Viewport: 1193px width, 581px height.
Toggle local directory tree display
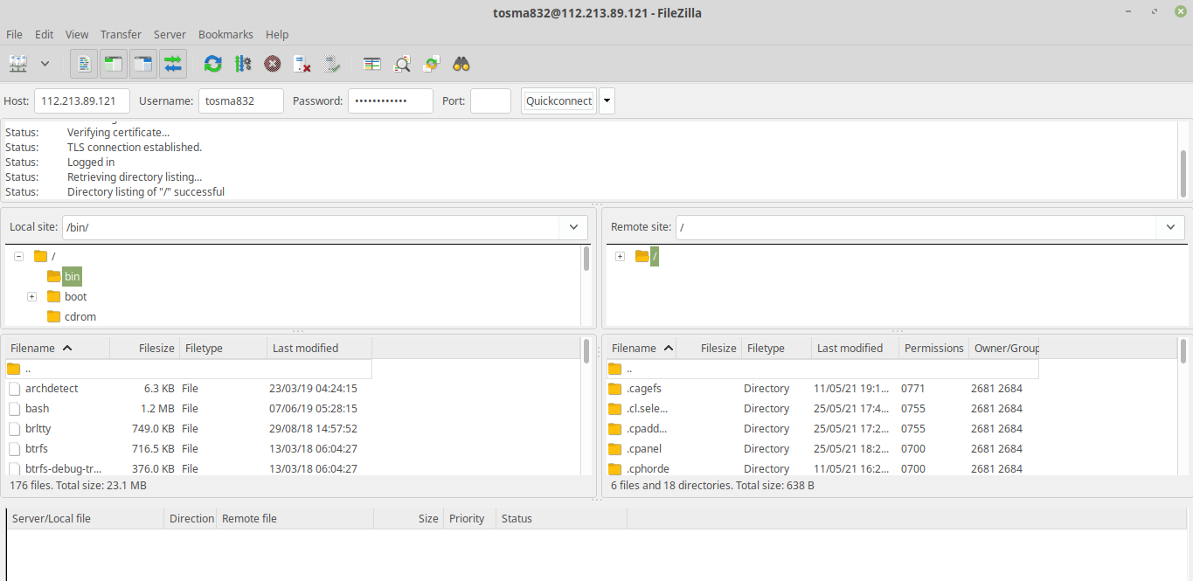click(114, 64)
